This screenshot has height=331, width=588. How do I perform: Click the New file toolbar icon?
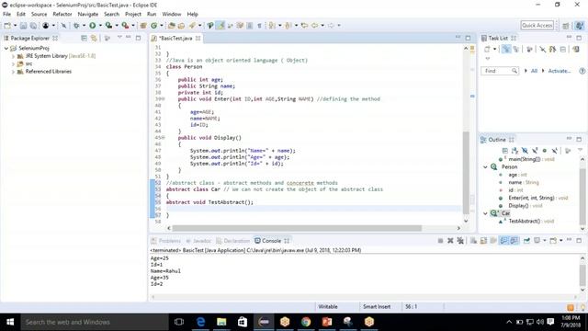click(x=7, y=26)
